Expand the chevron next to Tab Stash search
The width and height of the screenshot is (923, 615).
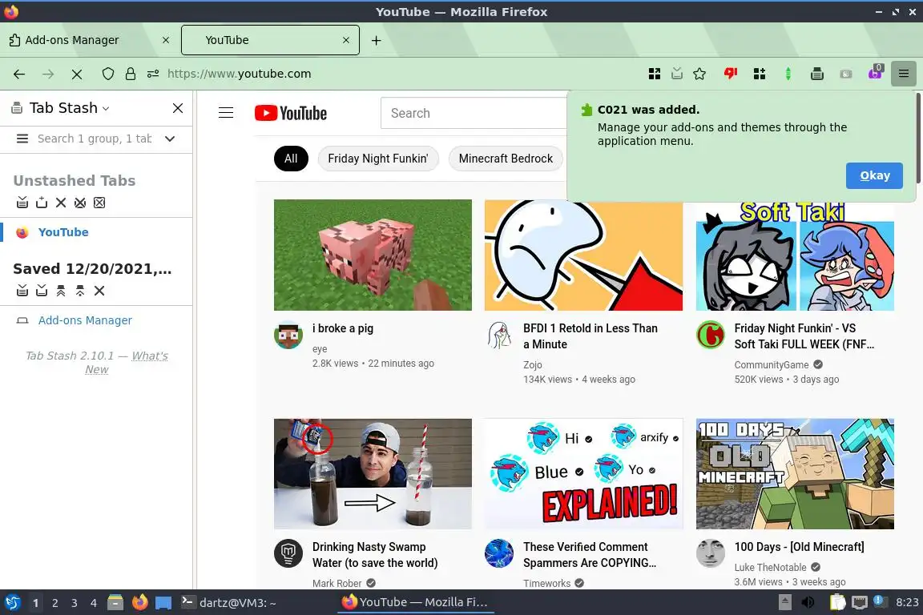[170, 139]
